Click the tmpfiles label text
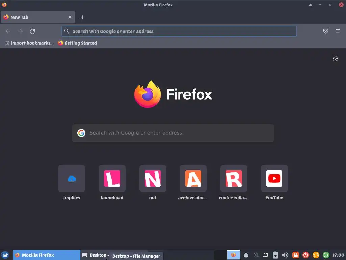 pyautogui.click(x=72, y=198)
